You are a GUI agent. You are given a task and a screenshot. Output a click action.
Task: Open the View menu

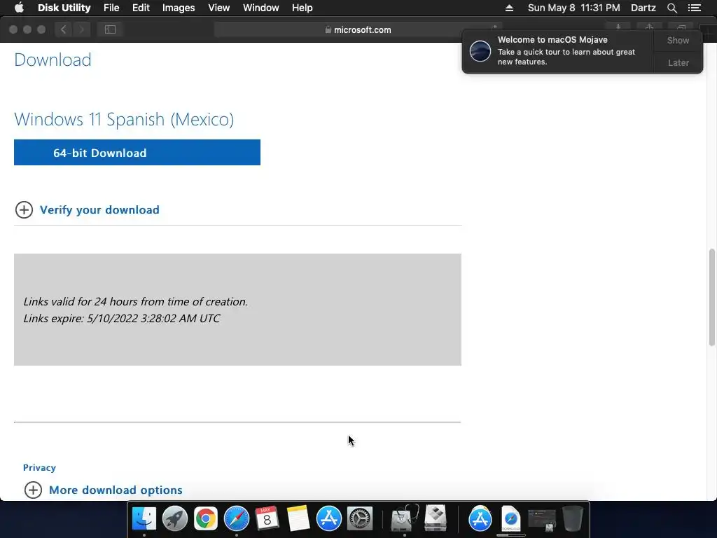tap(218, 8)
